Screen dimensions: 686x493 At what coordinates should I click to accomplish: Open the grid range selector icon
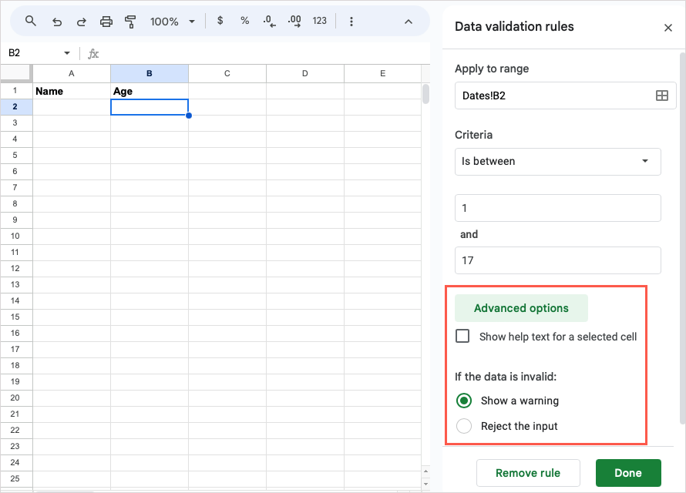661,95
